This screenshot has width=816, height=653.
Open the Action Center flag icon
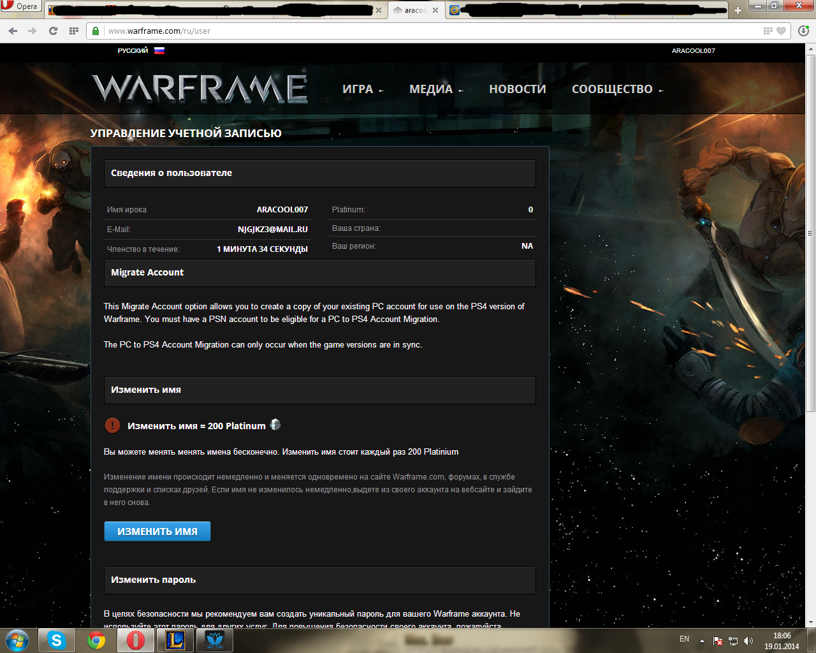coord(718,641)
